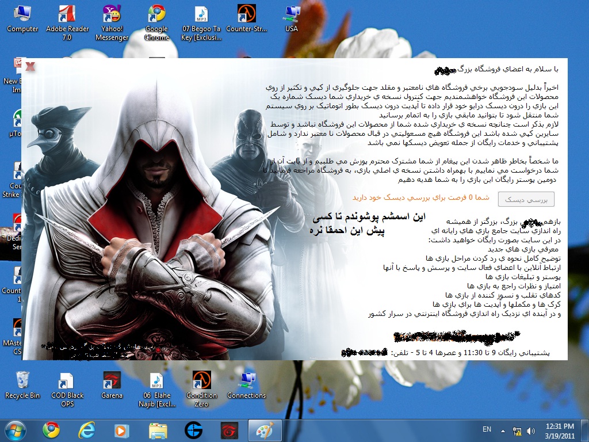Viewport: 589px width, 442px height.
Task: Click the line معرفي بازي هاي جديد
Action: point(523,249)
